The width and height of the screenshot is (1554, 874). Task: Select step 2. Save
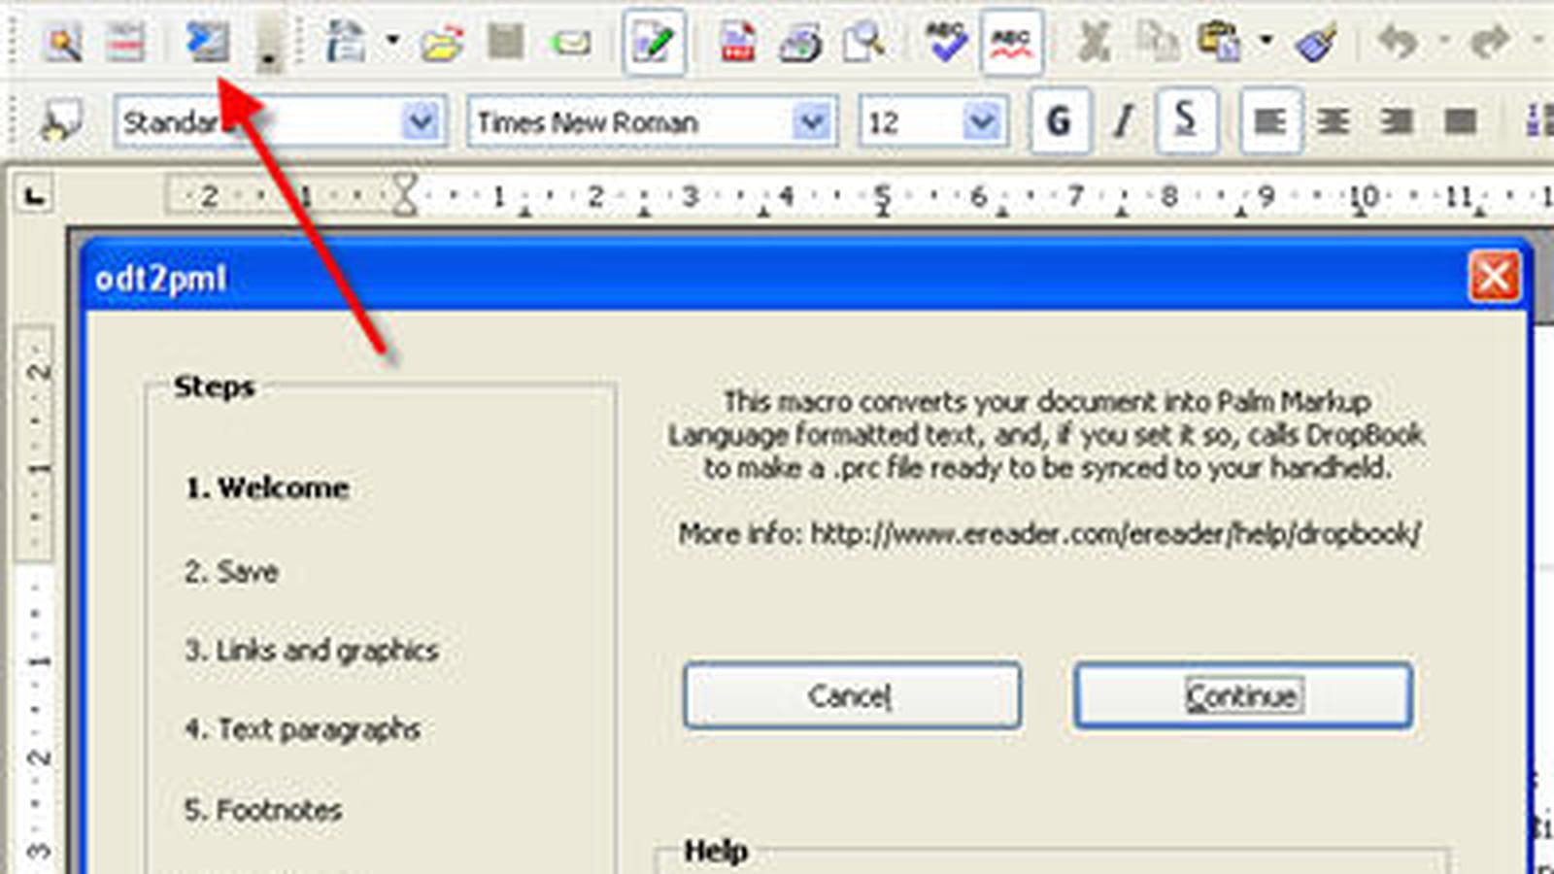[x=232, y=571]
